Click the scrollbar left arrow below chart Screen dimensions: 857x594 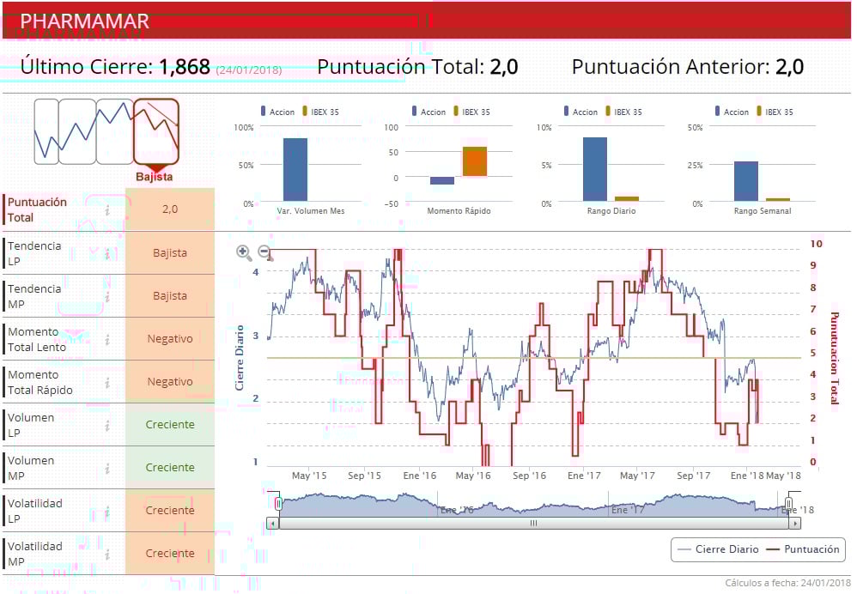coord(273,523)
